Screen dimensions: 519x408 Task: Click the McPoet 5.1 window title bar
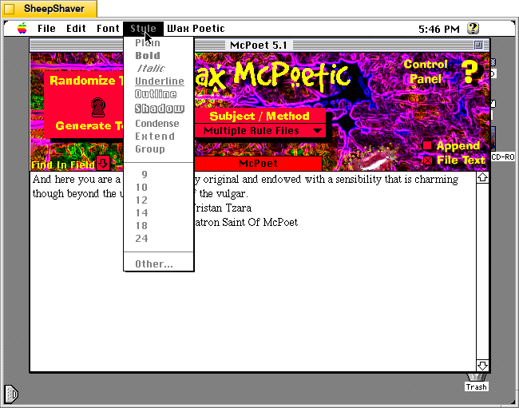click(x=259, y=45)
